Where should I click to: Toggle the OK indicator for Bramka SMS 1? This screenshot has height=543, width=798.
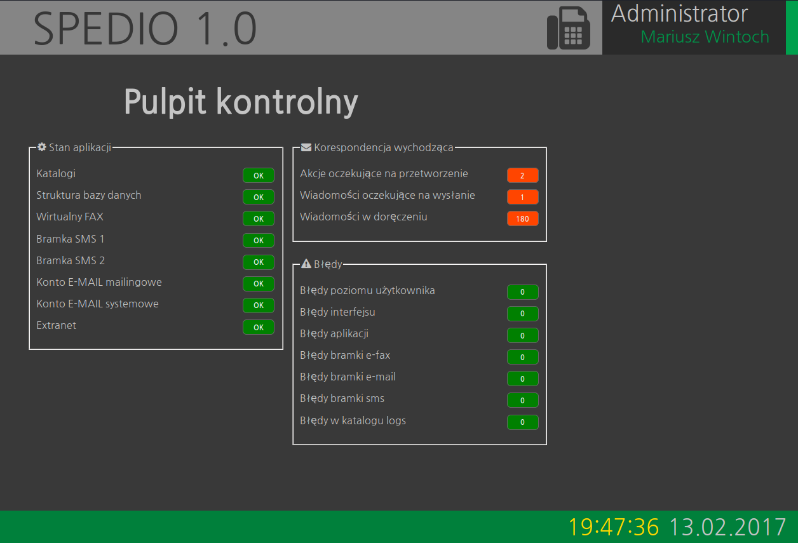coord(258,240)
